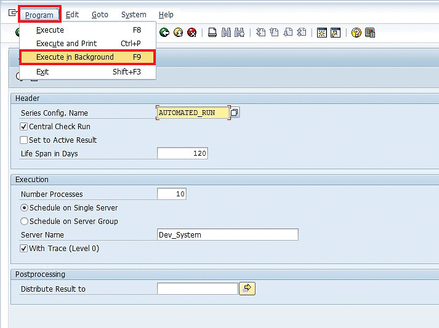Screen dimensions: 439x328
Task: Click the Find binoculars icon
Action: click(x=226, y=33)
